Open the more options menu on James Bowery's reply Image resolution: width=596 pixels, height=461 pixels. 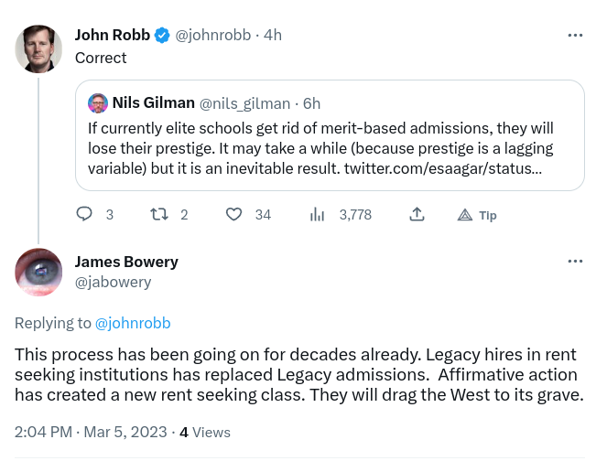pos(575,262)
